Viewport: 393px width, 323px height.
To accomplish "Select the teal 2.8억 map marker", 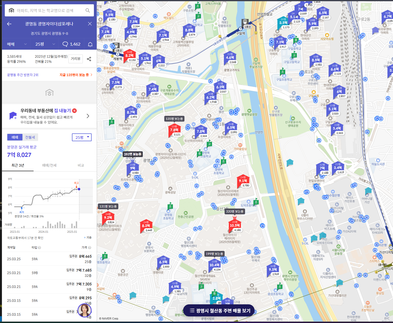I will pos(216,298).
